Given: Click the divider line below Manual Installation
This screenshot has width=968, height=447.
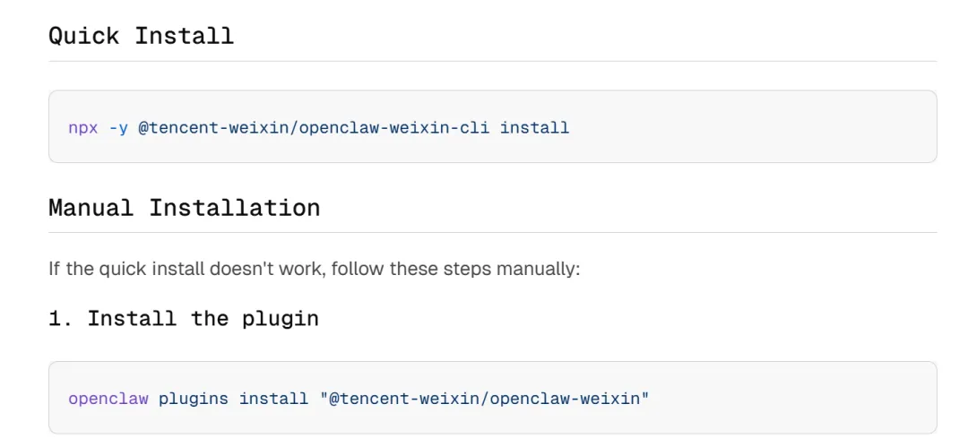Looking at the screenshot, I should (x=492, y=233).
